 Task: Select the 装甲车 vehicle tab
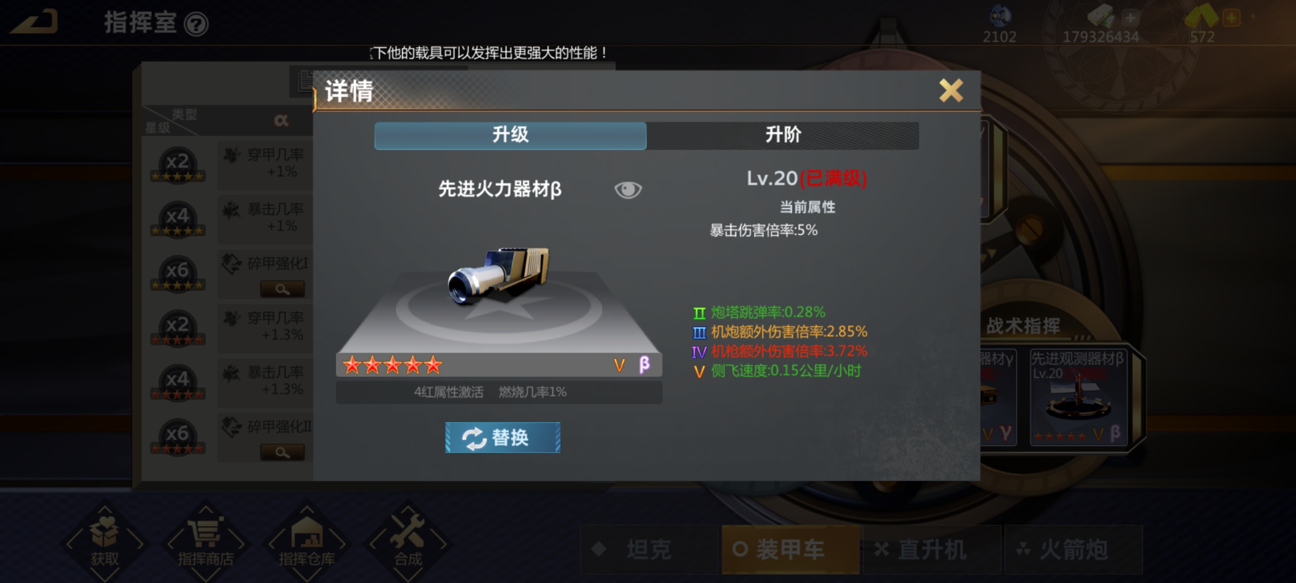pyautogui.click(x=791, y=549)
